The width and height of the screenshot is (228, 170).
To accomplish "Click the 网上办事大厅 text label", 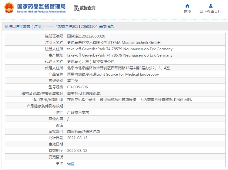I will point(210,11).
